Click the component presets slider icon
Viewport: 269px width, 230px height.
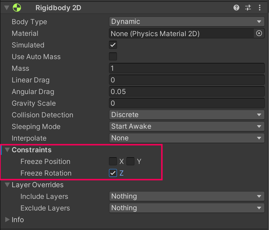tap(248, 8)
